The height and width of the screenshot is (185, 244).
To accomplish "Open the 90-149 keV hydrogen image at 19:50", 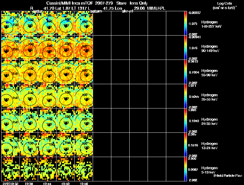I will [x=66, y=48].
